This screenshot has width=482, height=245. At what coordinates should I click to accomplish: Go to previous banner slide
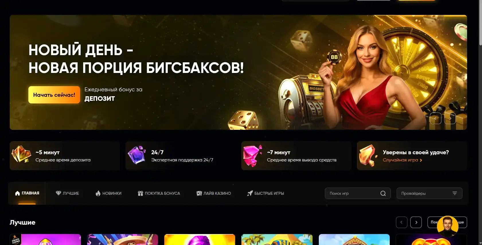[436, 118]
